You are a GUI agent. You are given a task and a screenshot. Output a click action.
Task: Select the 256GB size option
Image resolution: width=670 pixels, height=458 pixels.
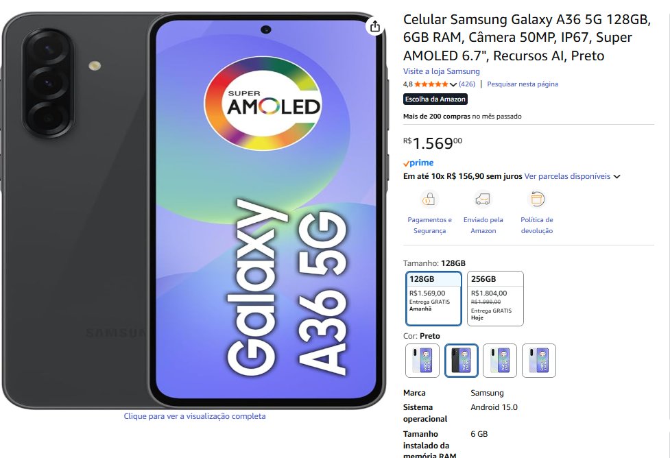(495, 298)
